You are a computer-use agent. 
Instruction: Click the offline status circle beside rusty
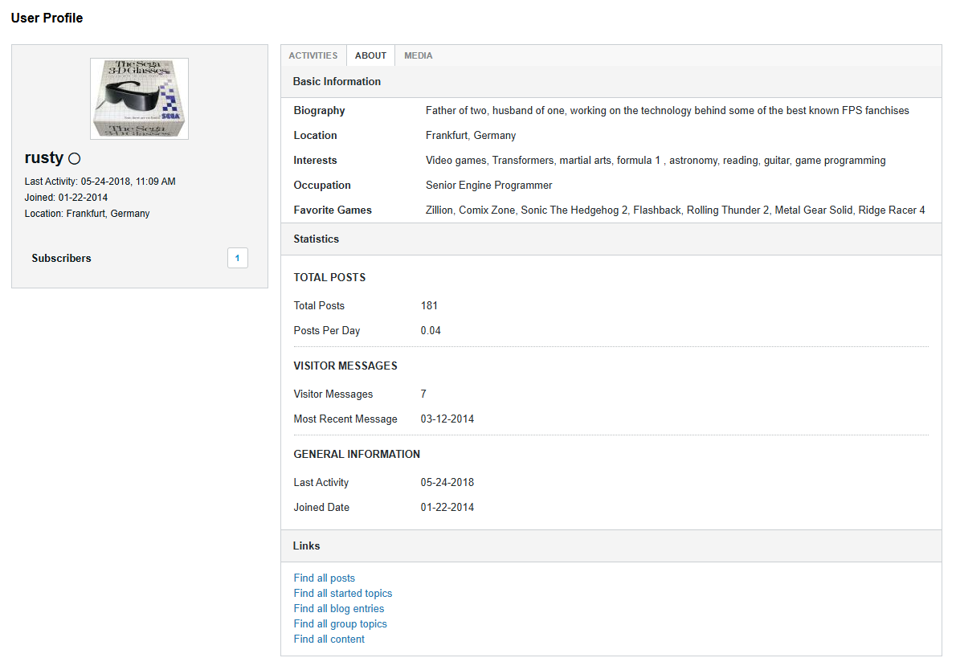coord(75,158)
